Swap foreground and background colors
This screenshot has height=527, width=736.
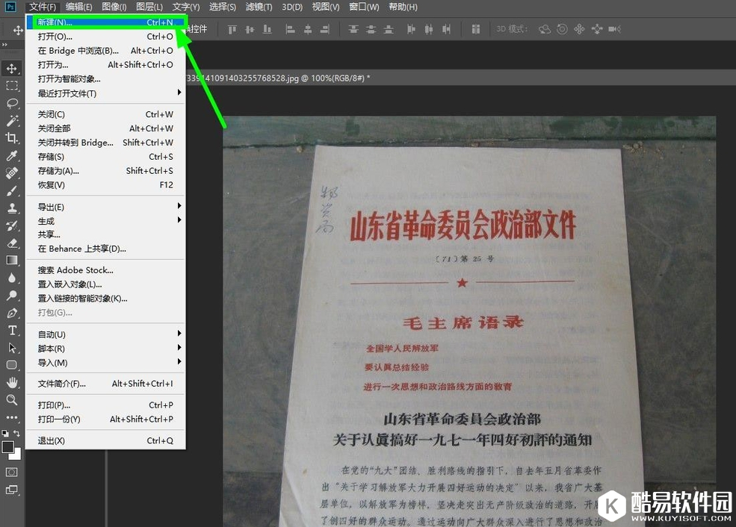[x=16, y=433]
